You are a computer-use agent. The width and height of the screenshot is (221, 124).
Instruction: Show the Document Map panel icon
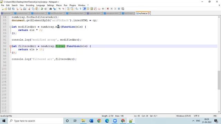(x=92, y=9)
